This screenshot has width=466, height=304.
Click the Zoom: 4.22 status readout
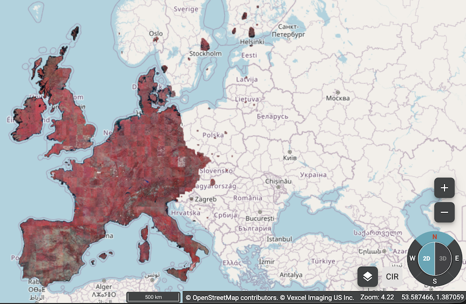(377, 297)
